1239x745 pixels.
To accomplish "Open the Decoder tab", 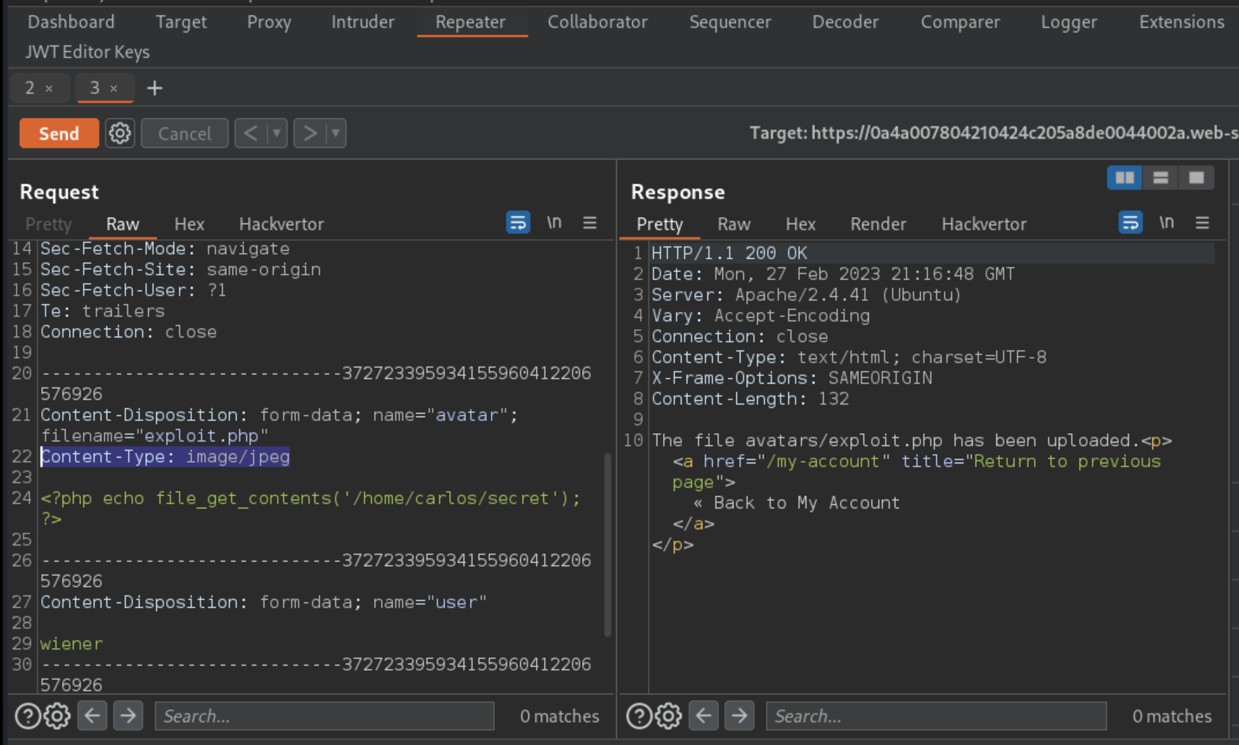I will 846,22.
